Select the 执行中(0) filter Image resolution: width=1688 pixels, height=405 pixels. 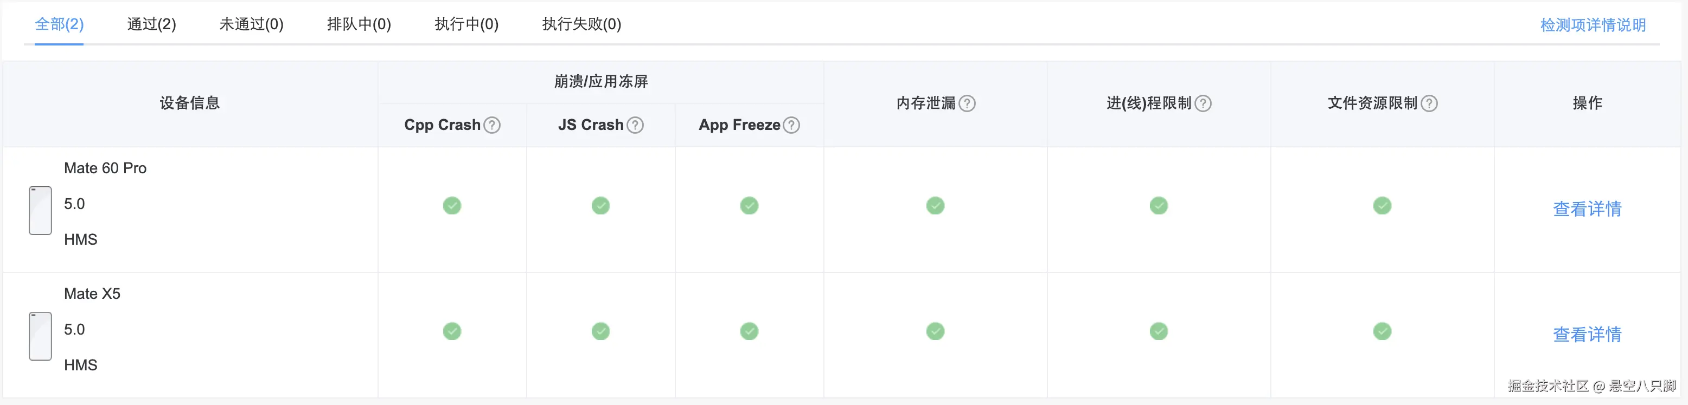466,24
